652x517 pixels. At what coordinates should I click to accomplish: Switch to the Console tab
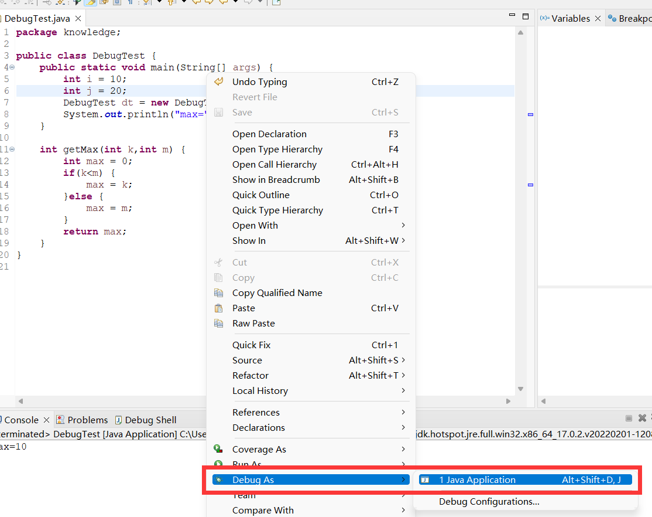point(21,420)
